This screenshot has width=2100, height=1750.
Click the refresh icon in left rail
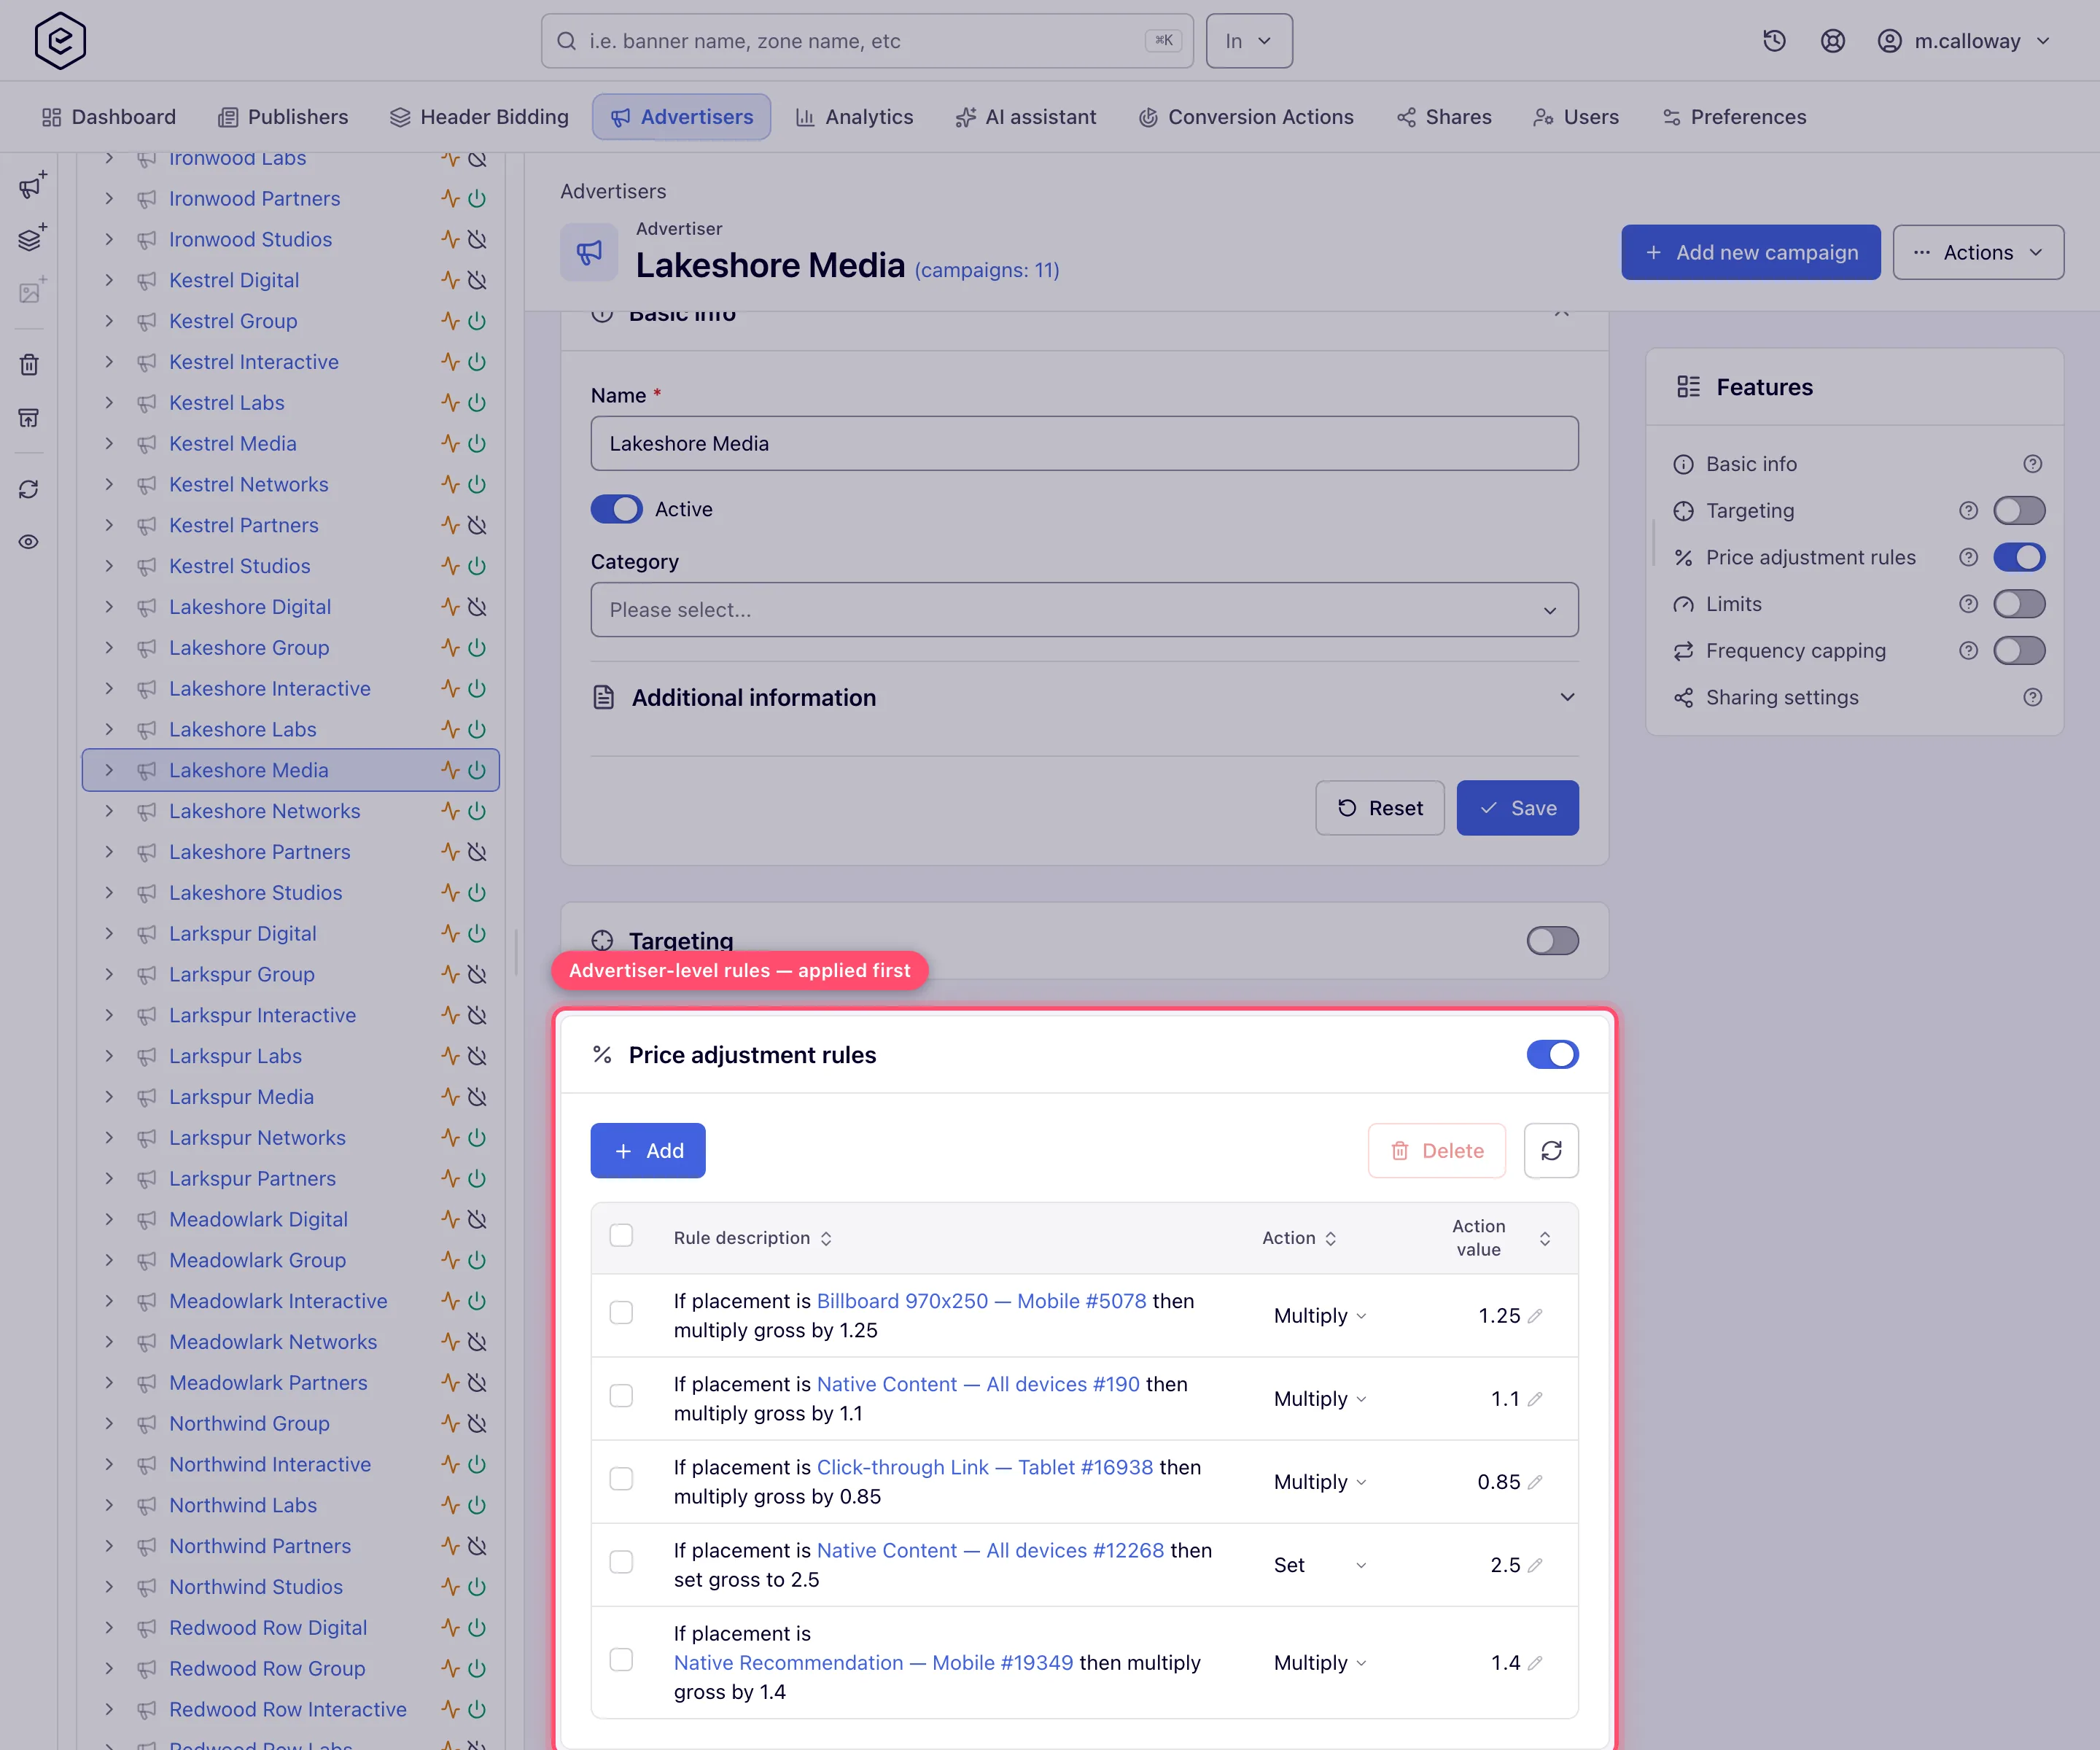29,490
